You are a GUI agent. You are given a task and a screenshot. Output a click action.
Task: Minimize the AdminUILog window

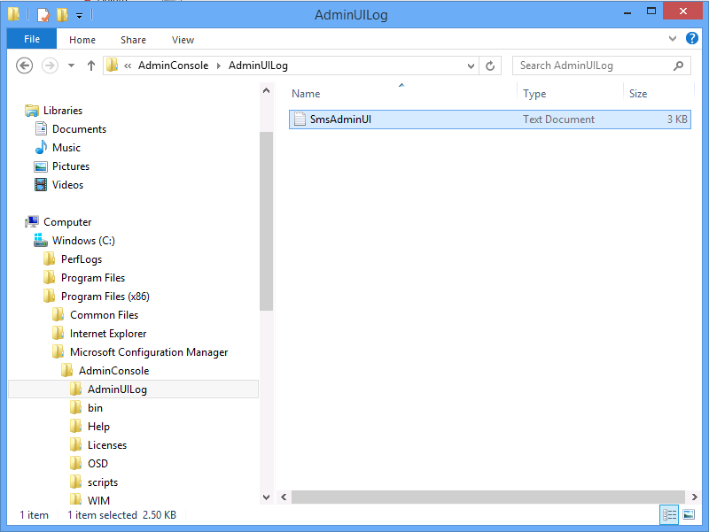[627, 12]
